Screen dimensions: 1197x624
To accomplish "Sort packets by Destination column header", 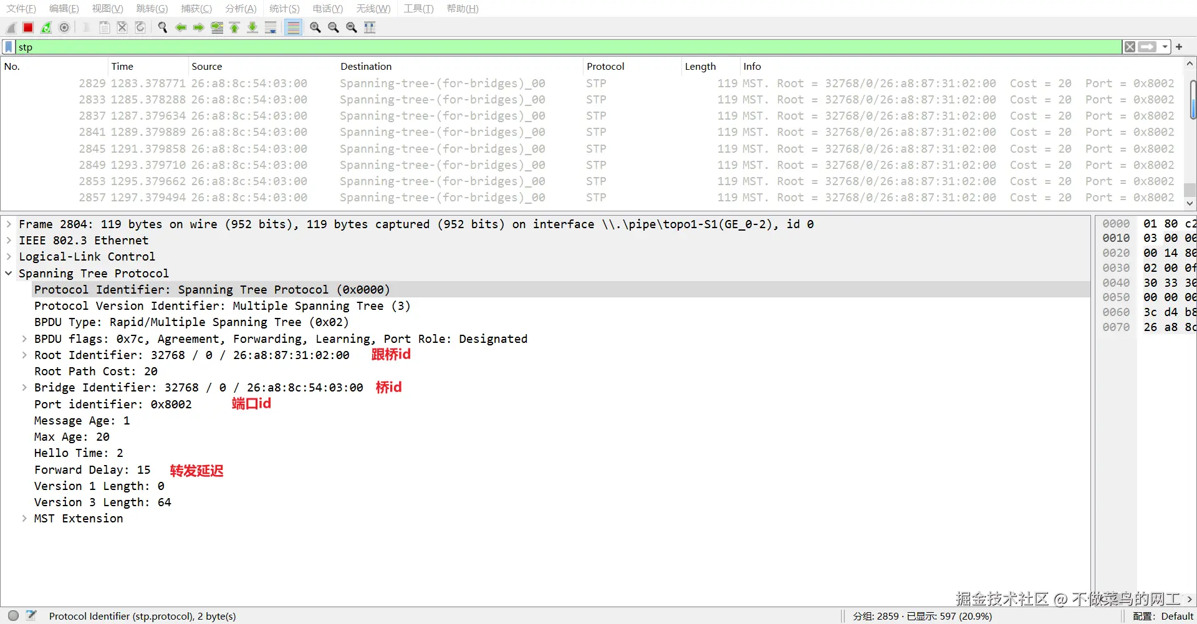I will (x=460, y=66).
